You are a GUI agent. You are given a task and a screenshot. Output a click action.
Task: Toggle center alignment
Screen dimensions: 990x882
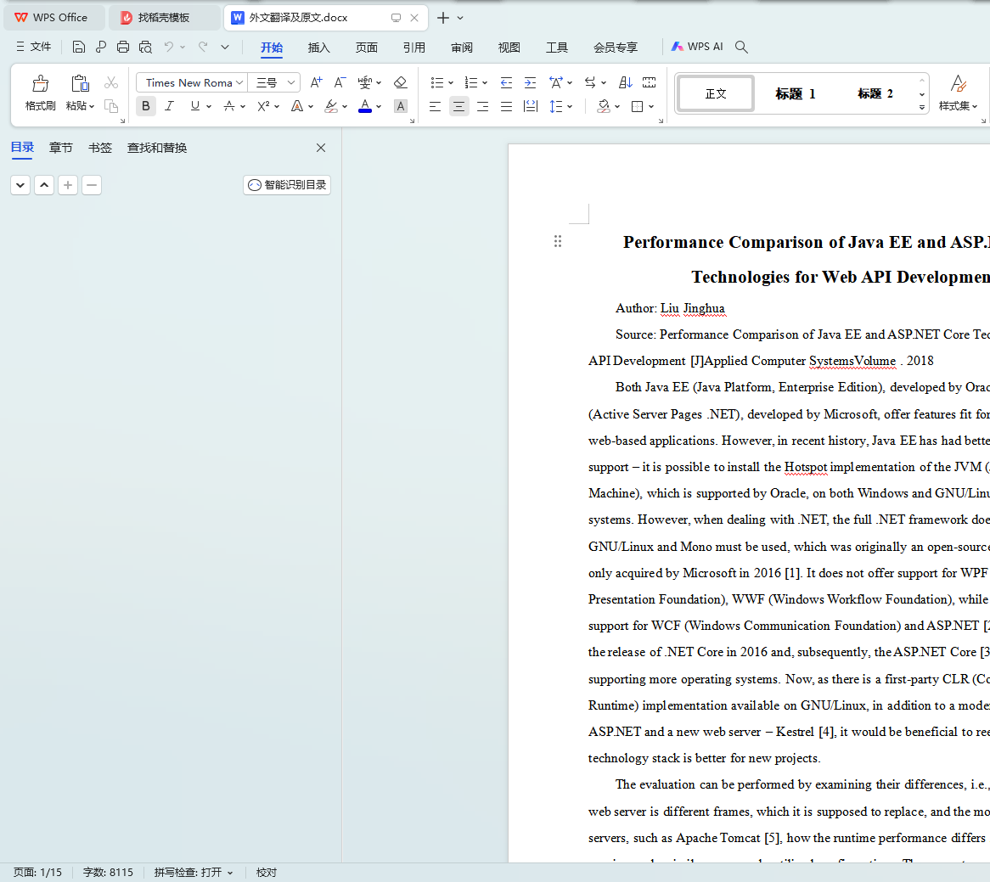coord(459,106)
